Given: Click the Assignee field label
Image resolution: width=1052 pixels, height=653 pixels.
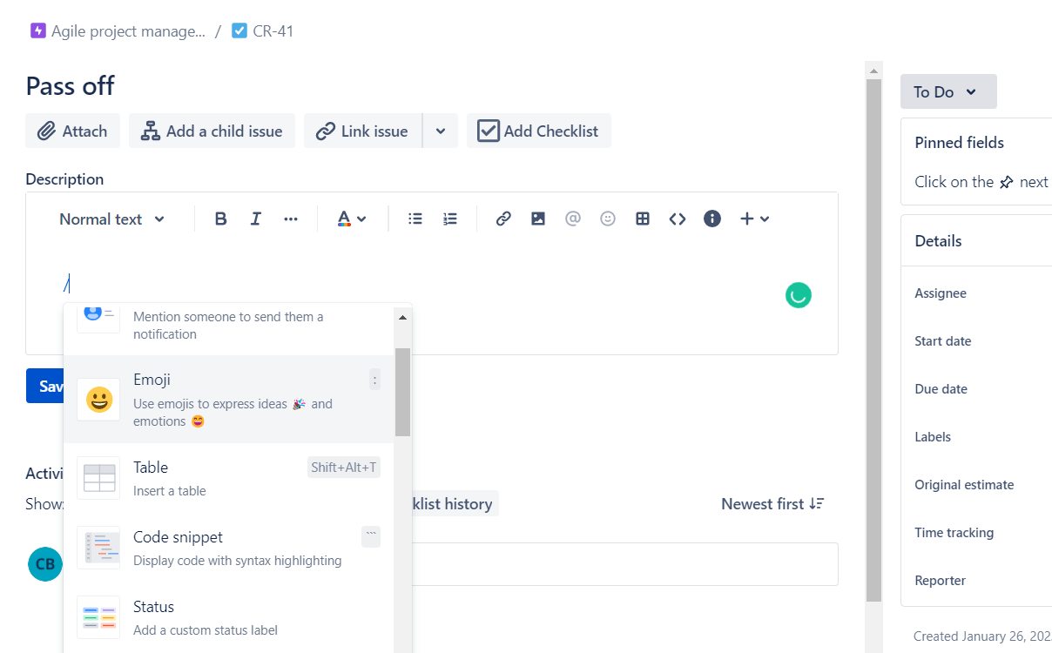Looking at the screenshot, I should pos(941,293).
